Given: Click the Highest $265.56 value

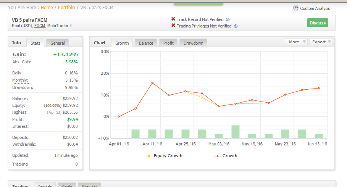Looking at the screenshot, I should click(x=70, y=113).
